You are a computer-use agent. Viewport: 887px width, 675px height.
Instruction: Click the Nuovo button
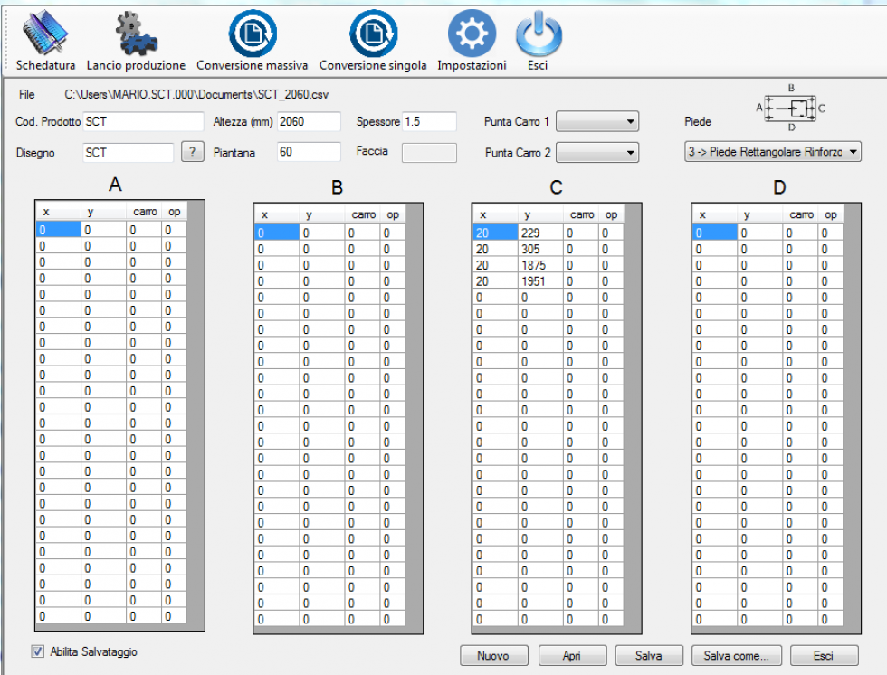[x=494, y=655]
